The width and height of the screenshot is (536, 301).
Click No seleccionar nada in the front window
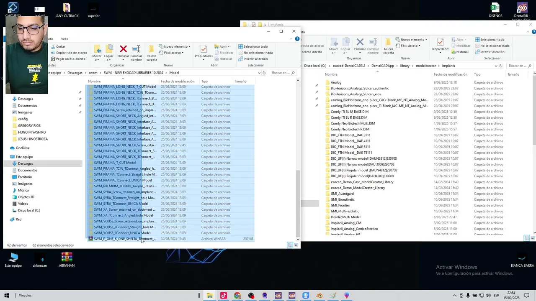255,53
